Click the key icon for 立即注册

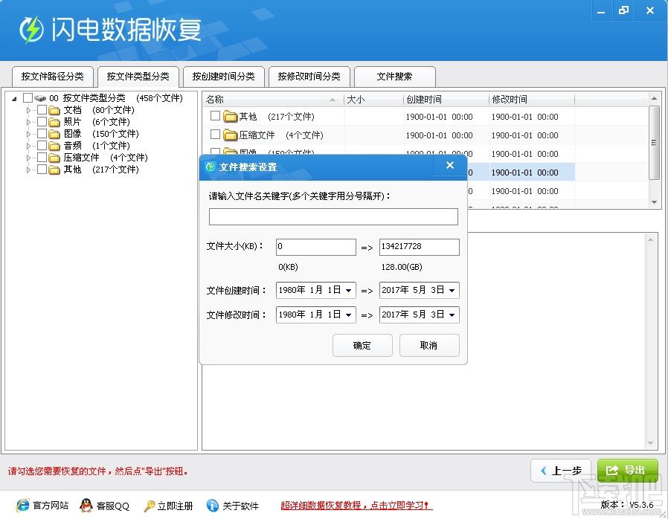tap(149, 506)
